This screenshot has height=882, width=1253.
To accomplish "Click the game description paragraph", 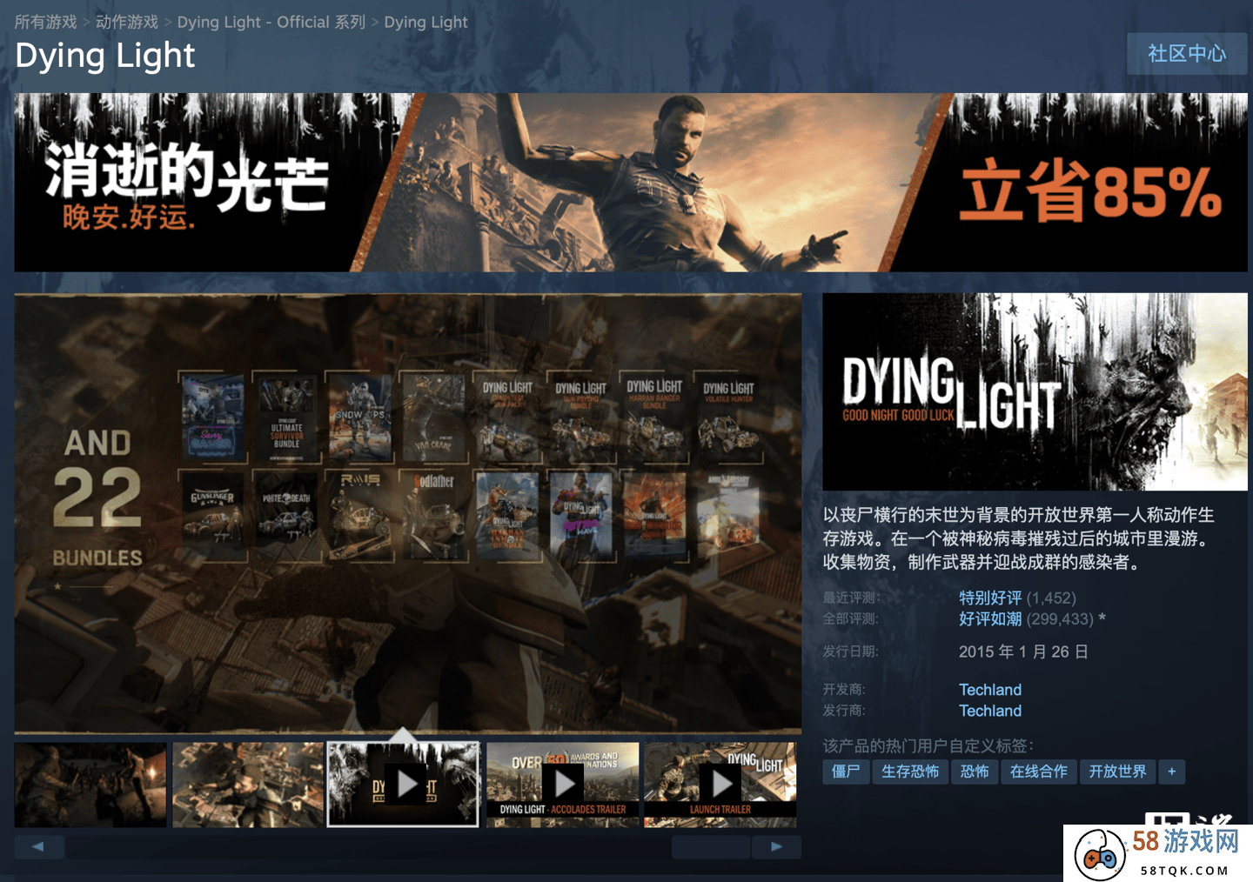I will pos(1019,538).
